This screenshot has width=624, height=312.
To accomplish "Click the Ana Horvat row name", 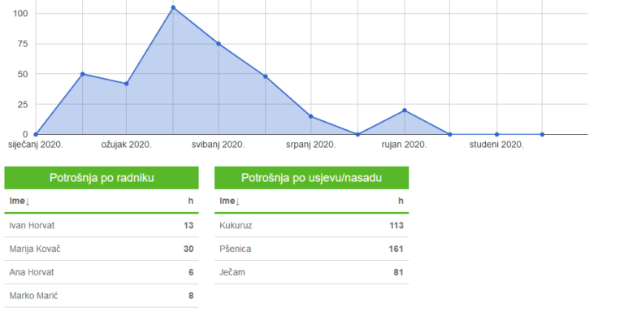I will pyautogui.click(x=32, y=273).
